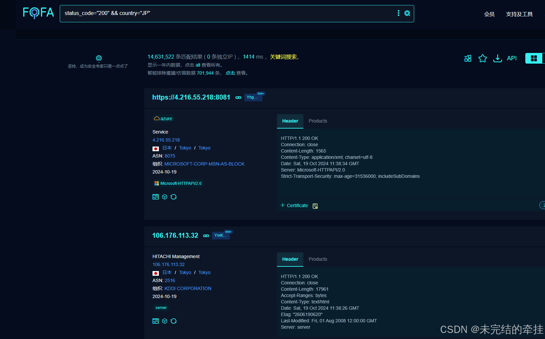Click the cube asset icon for 4.216.55.218
Screen dimensions: 545x339
tap(165, 197)
